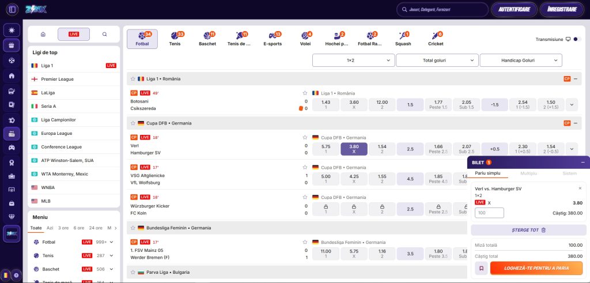Viewport: 590px width, 283px height.
Task: Remove Verl vs Hamburger SV bet
Action: [580, 188]
